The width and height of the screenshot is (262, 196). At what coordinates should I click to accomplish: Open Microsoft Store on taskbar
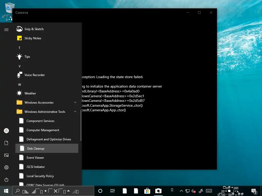point(147,191)
